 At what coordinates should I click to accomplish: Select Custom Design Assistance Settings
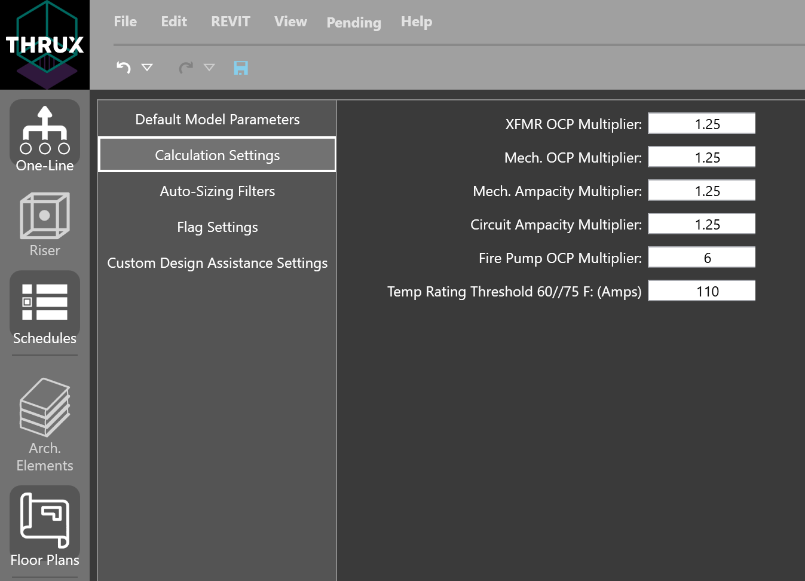(x=217, y=263)
